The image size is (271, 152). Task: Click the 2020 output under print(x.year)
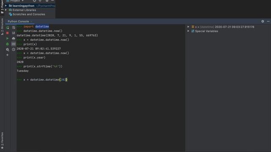20,62
